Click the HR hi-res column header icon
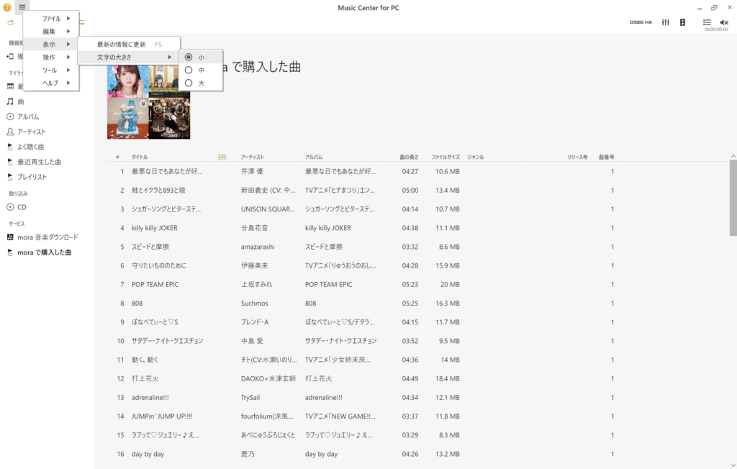This screenshot has height=469, width=737. coord(222,157)
